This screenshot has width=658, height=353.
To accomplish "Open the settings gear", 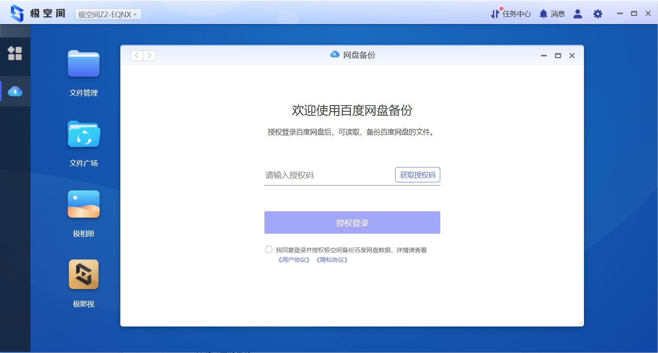I will click(x=598, y=14).
